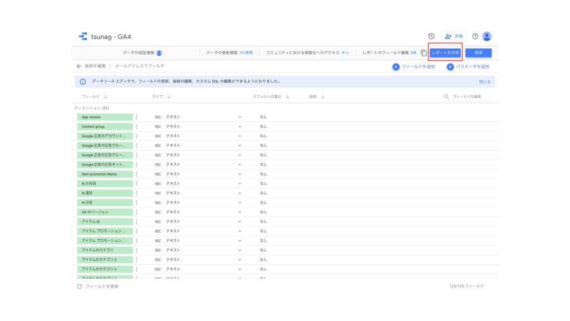Toggle コミュニティにおける視覚化へのアクセス オン setting

coord(345,53)
